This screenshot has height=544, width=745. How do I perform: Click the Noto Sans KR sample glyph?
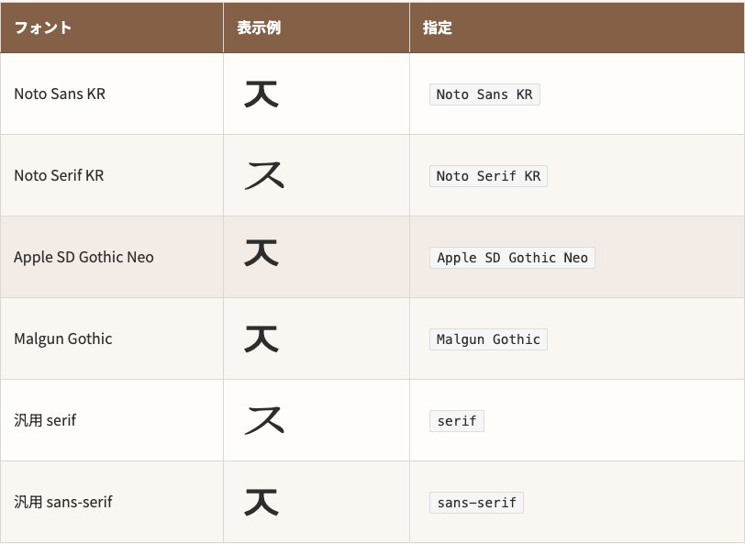coord(261,94)
